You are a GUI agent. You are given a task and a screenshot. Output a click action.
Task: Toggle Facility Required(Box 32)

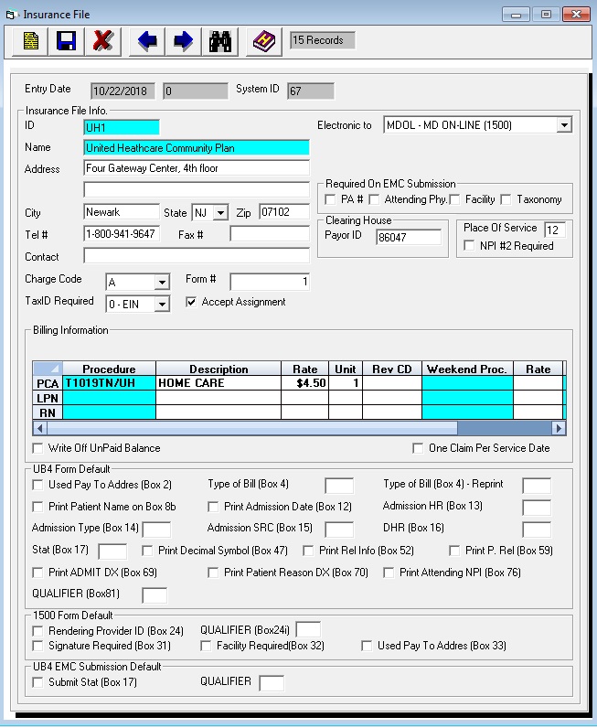click(x=206, y=646)
